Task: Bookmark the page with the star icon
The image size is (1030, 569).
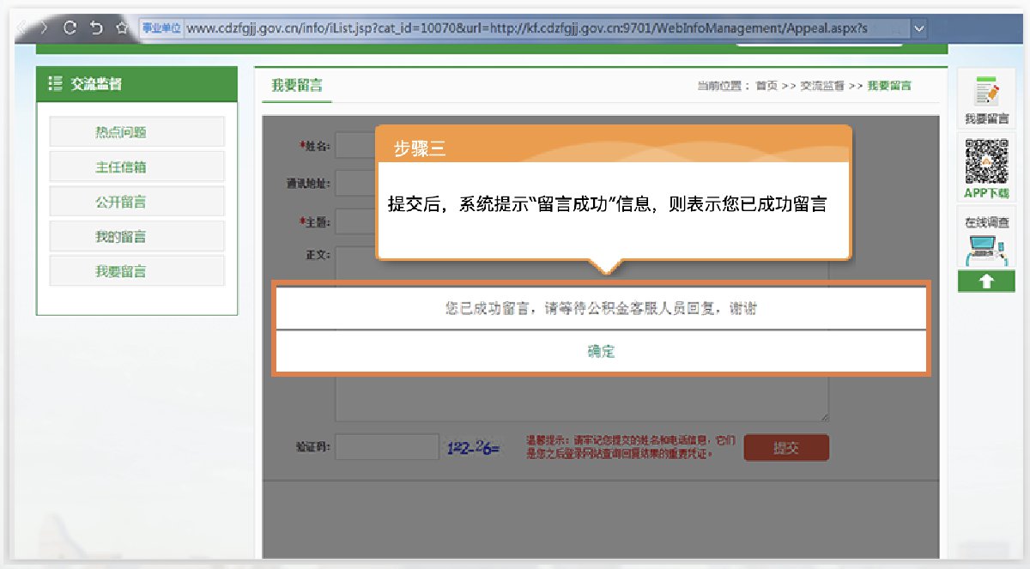Action: coord(123,28)
